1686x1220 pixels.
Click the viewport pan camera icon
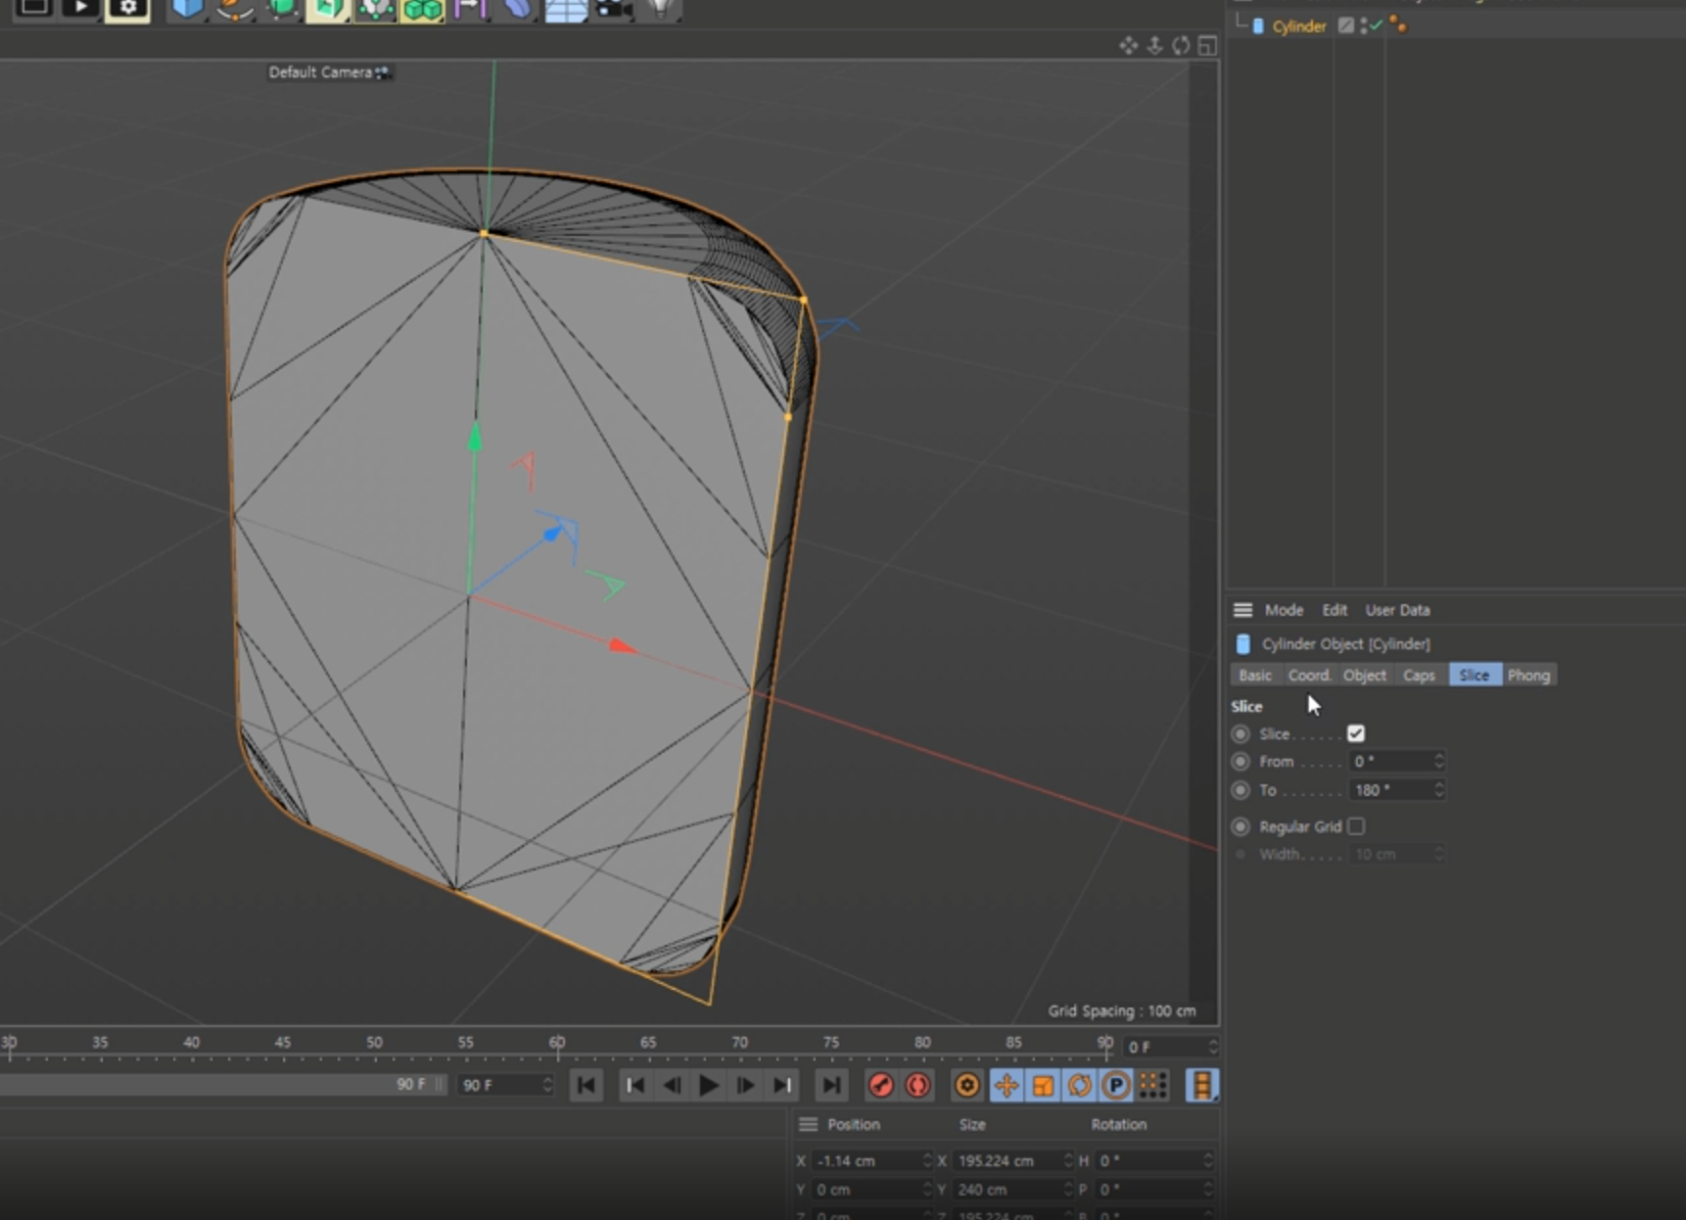[x=1128, y=46]
